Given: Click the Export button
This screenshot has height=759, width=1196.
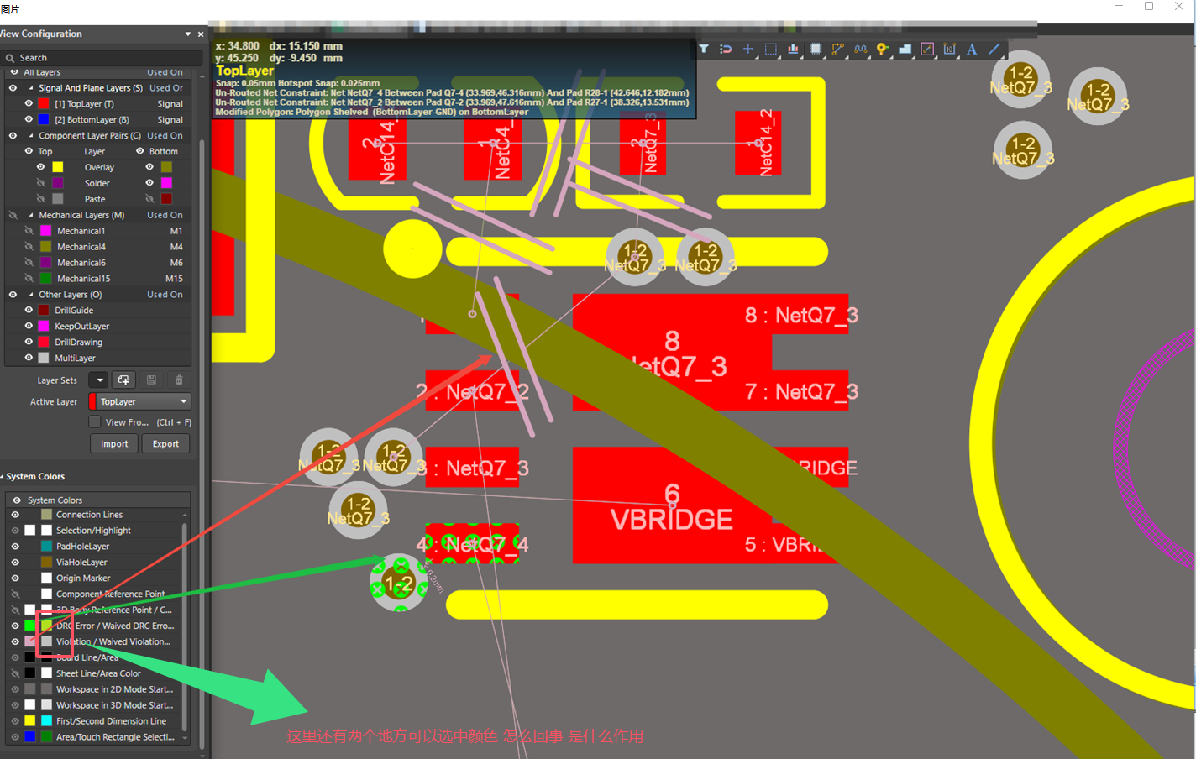Looking at the screenshot, I should click(x=165, y=444).
